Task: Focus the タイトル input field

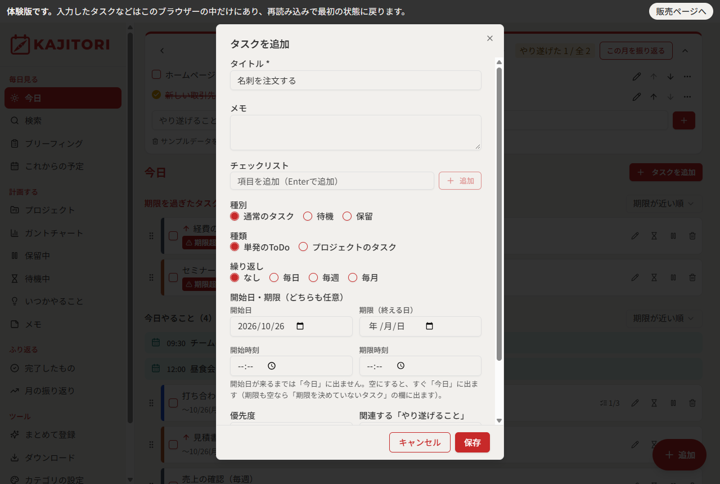Action: pyautogui.click(x=355, y=80)
